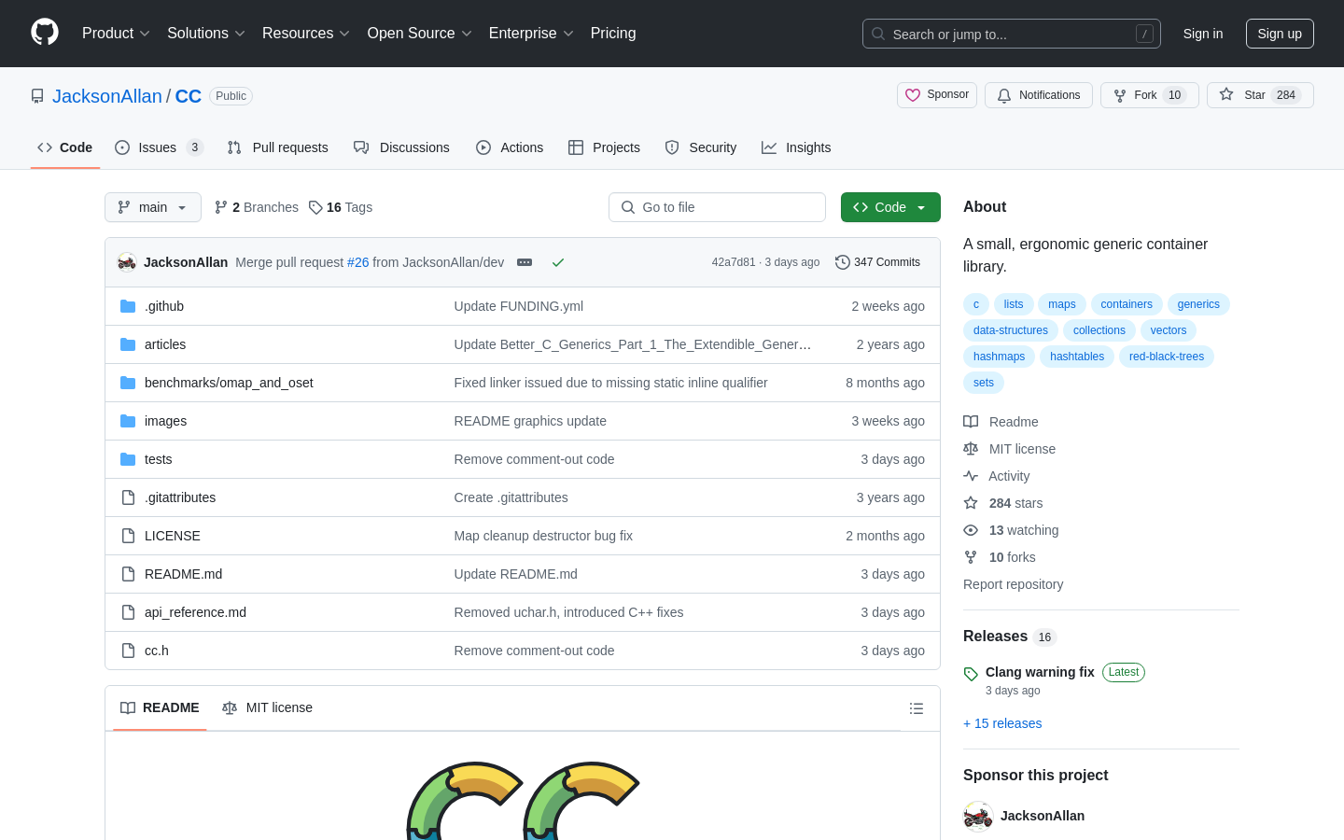Click Report repository link

[1013, 584]
